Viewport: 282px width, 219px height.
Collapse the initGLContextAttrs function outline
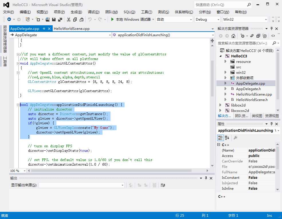pyautogui.click(x=18, y=63)
